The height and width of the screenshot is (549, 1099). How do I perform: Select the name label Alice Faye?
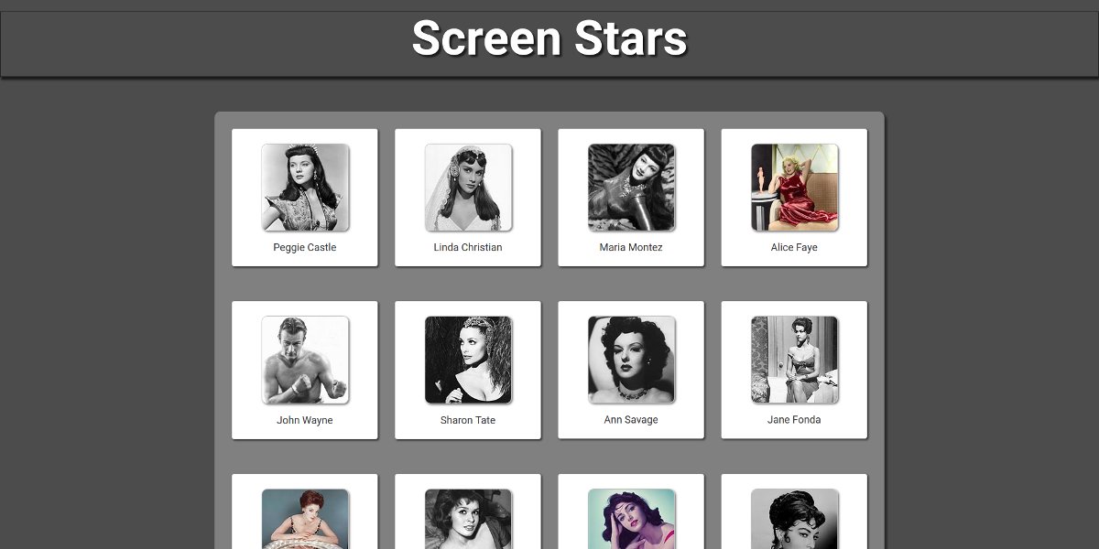[794, 248]
